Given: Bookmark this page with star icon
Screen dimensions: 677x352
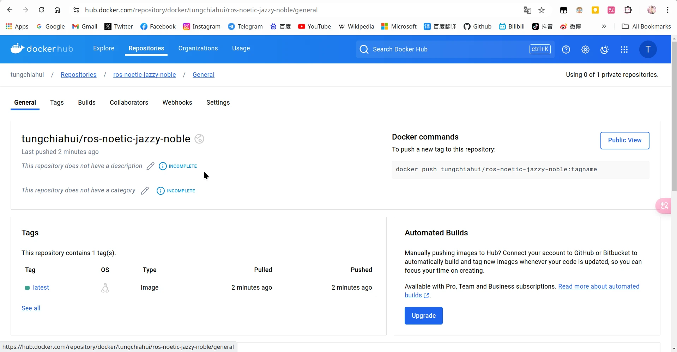Looking at the screenshot, I should point(542,10).
